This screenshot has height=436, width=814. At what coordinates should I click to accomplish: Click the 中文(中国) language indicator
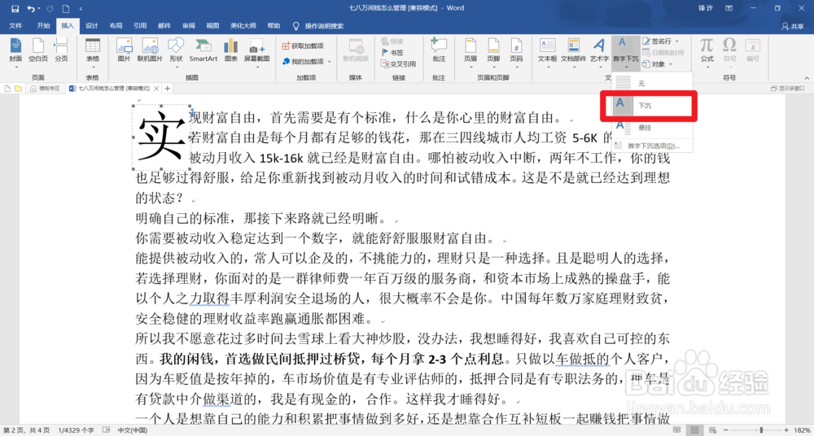(132, 430)
